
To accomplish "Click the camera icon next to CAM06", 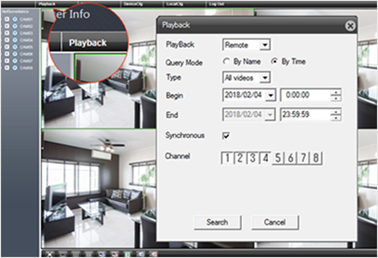I will [14, 54].
